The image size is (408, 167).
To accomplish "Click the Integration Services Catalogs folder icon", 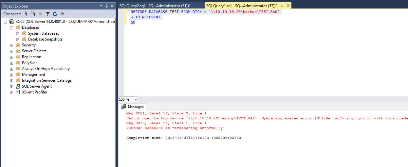I will click(x=18, y=80).
